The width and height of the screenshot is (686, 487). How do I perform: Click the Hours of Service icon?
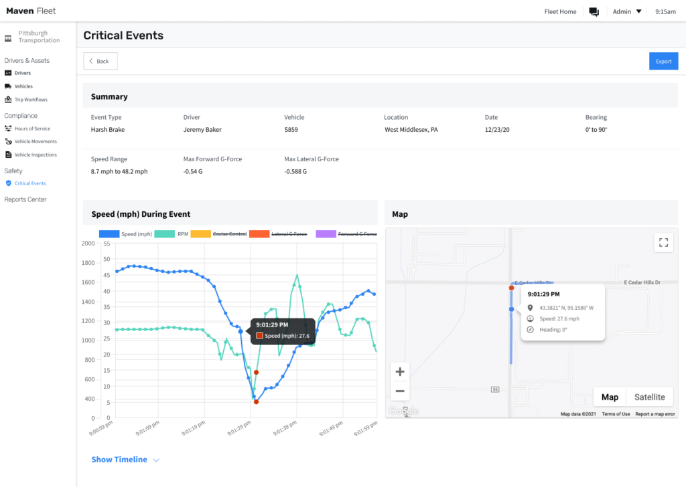pos(8,128)
